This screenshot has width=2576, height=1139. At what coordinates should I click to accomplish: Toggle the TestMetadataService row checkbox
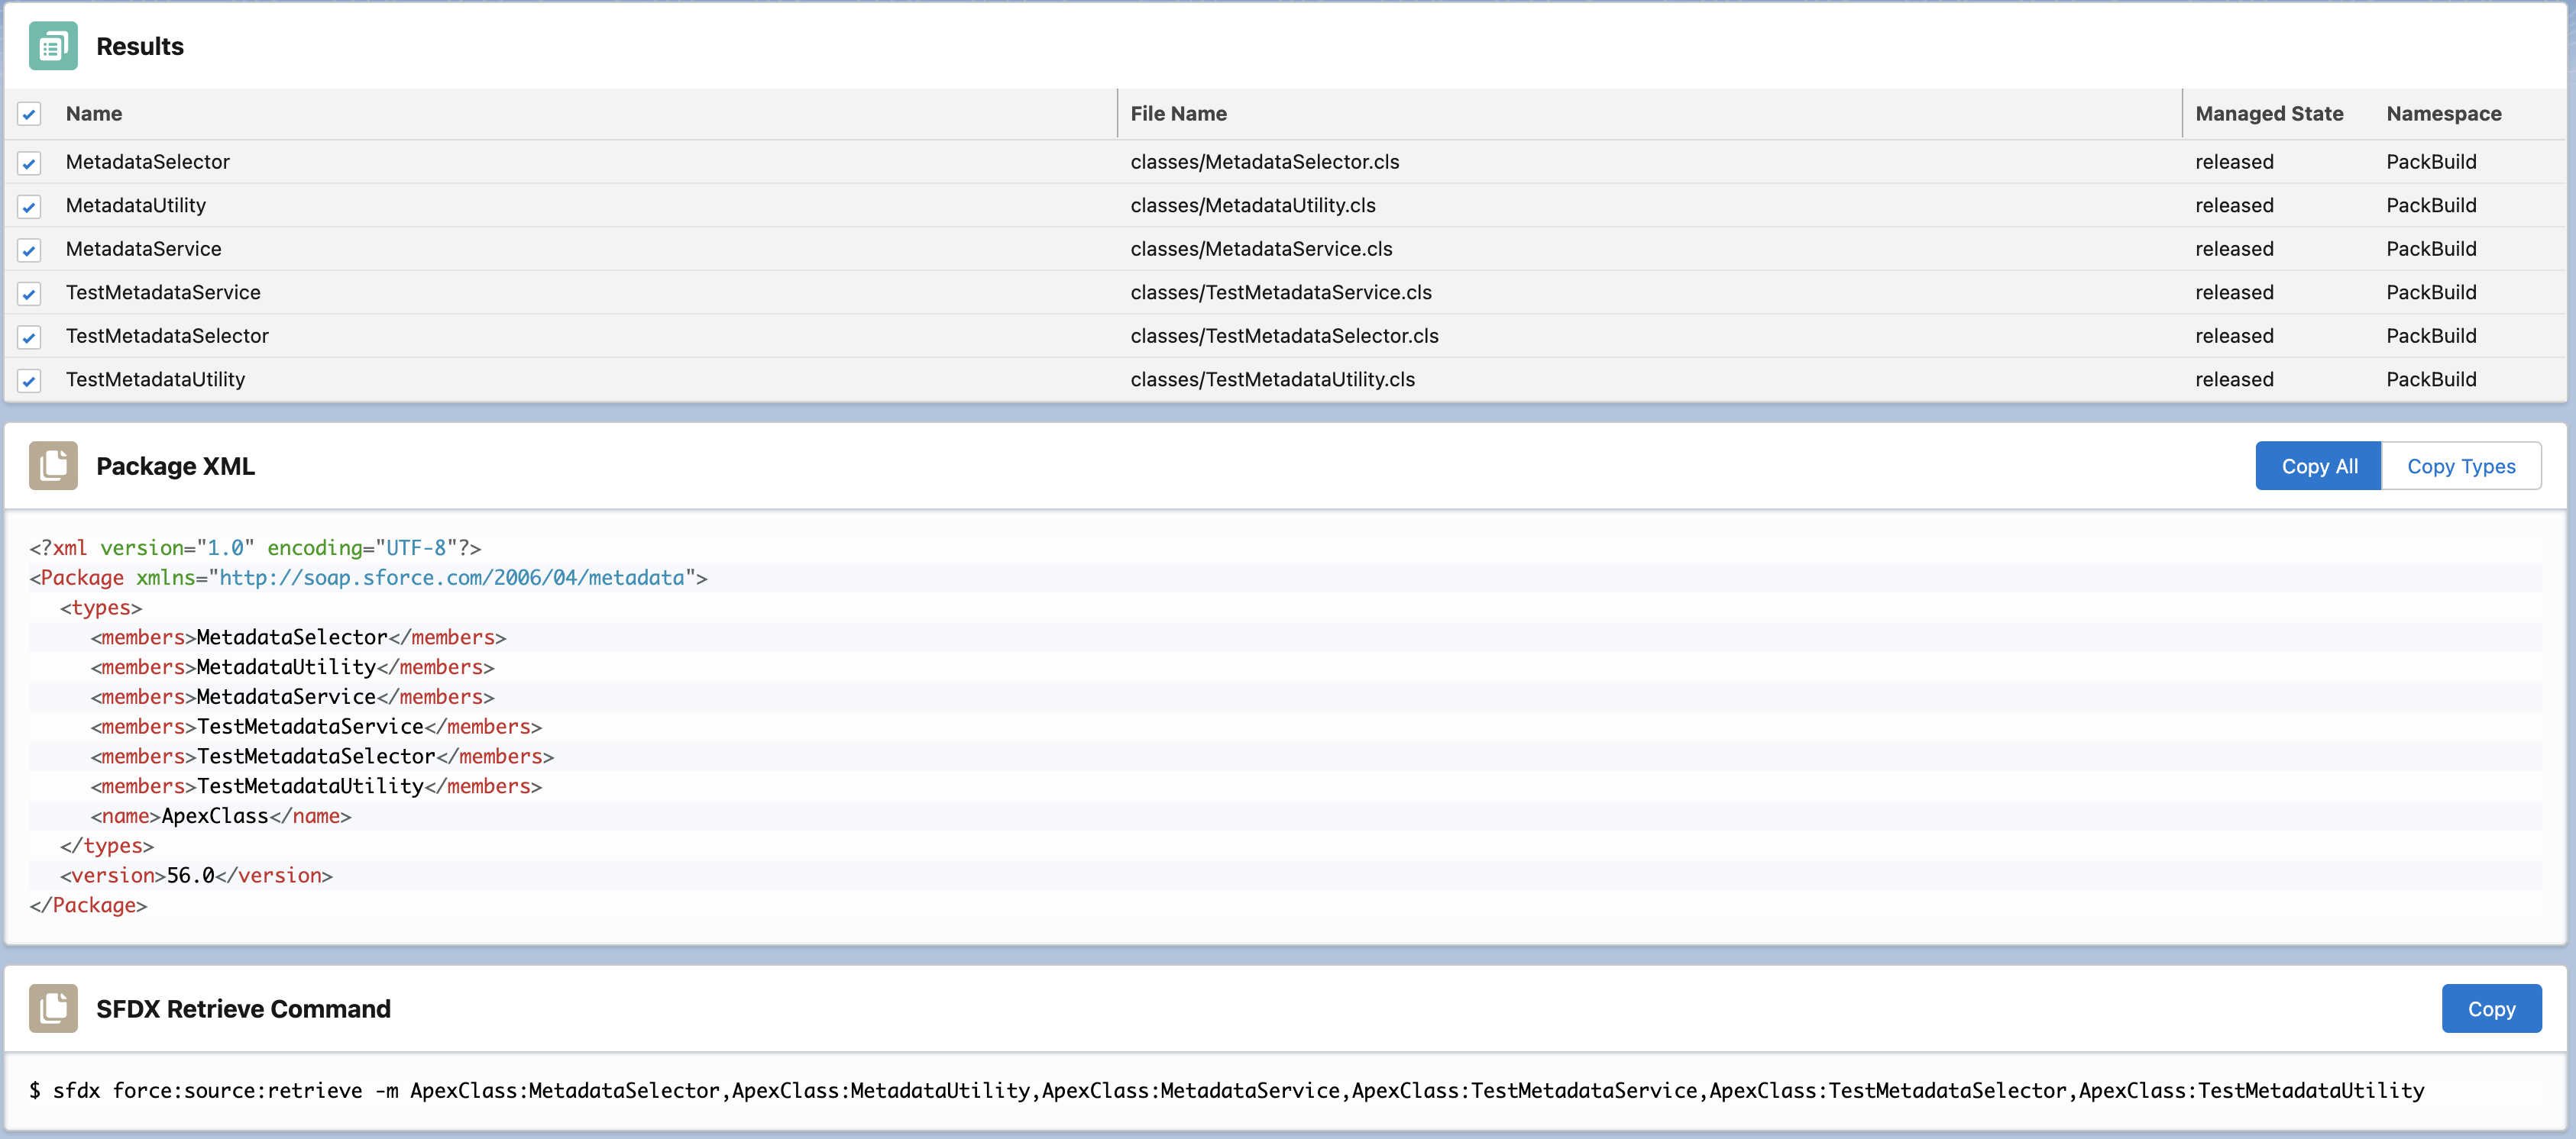point(29,294)
